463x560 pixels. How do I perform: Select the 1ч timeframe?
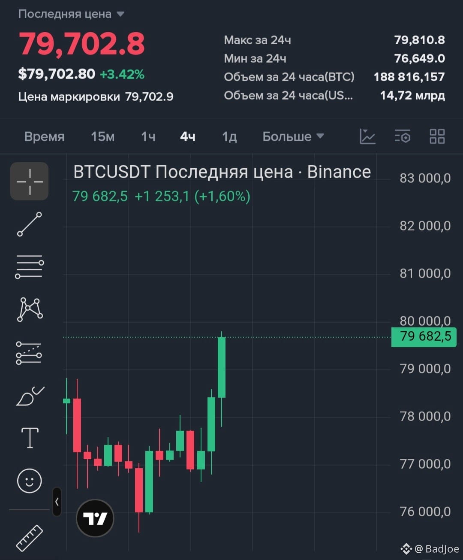(148, 136)
